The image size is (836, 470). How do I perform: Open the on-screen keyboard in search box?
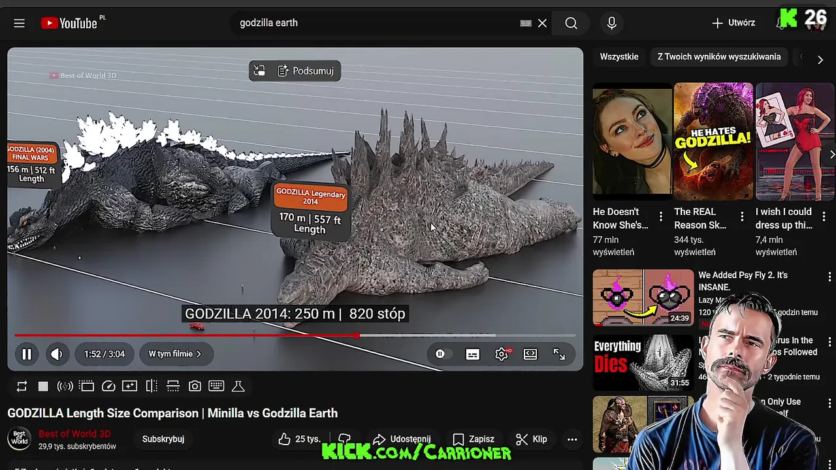pos(526,23)
